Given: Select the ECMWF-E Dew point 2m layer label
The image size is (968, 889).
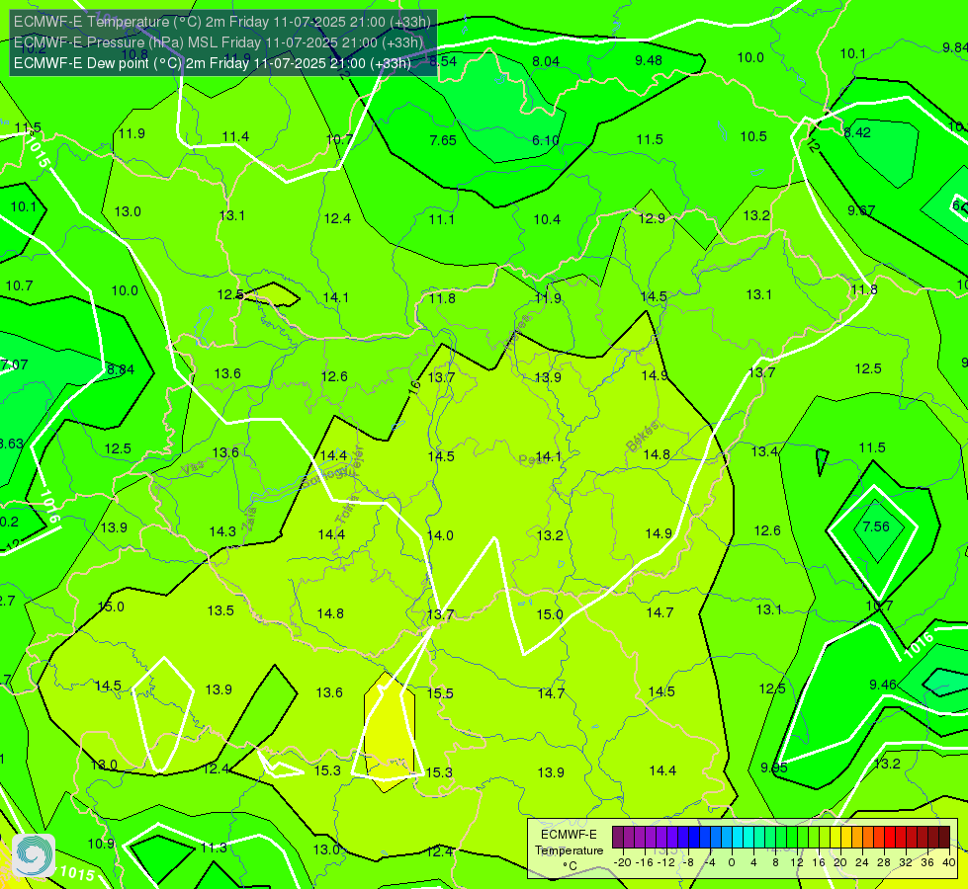Looking at the screenshot, I should [213, 63].
